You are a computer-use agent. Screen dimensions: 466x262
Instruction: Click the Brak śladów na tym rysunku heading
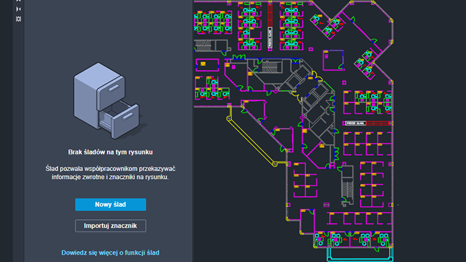110,152
